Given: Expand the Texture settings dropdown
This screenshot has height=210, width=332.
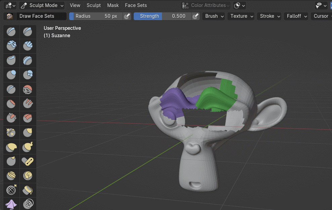Looking at the screenshot, I should point(241,16).
